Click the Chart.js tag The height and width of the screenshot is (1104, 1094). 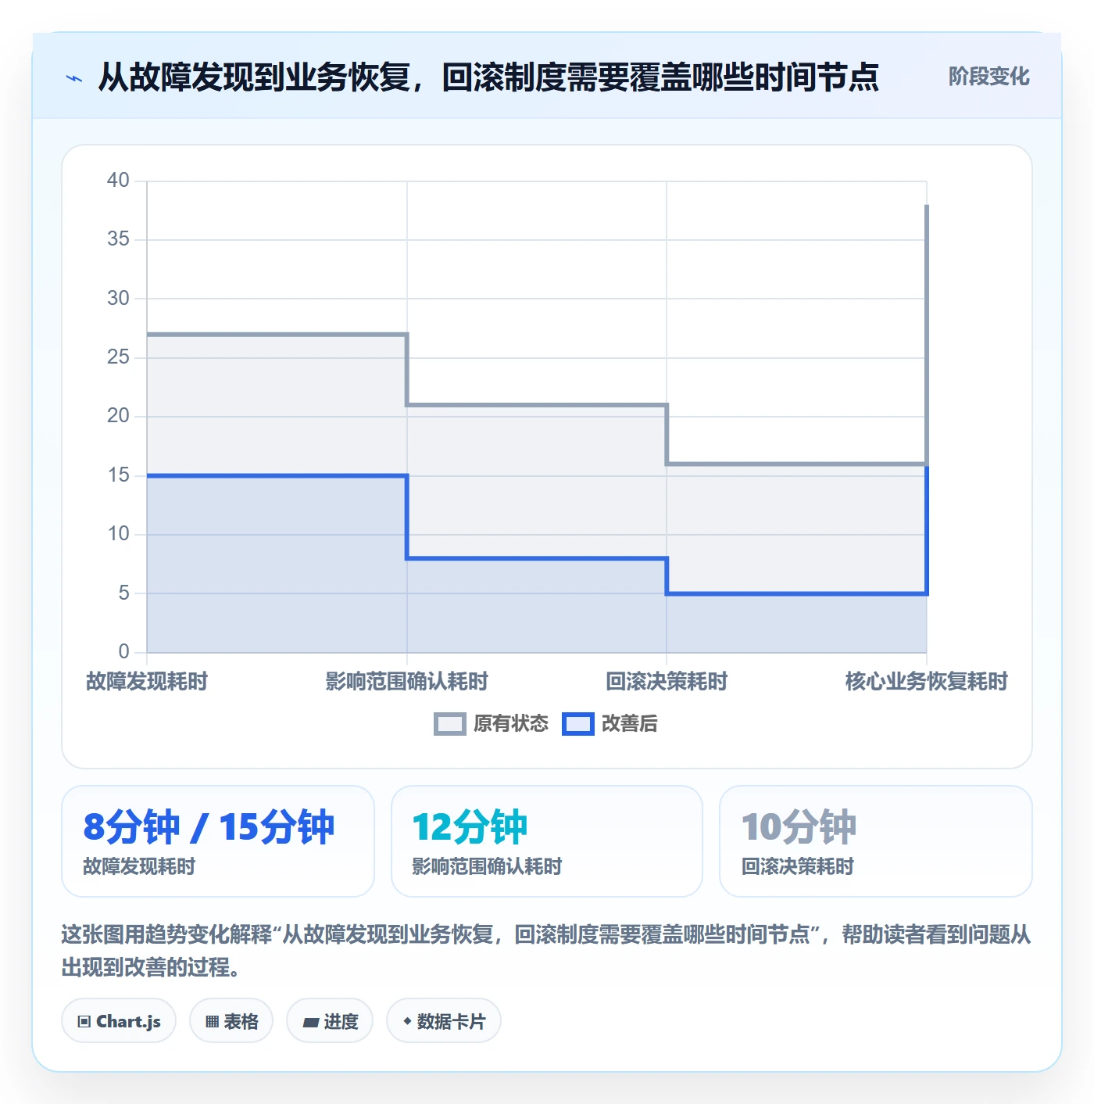pos(119,1021)
